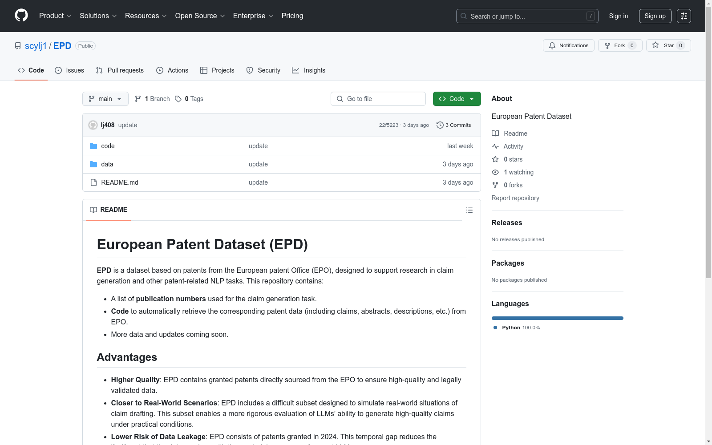Switch to the Insights tab
This screenshot has width=712, height=445.
click(x=309, y=70)
